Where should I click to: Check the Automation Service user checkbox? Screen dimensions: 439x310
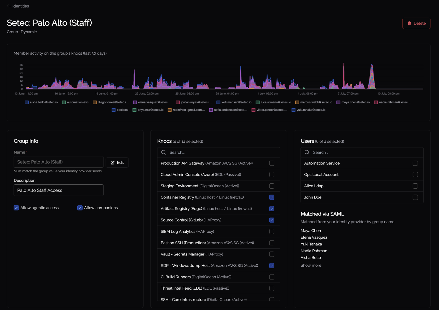[415, 163]
